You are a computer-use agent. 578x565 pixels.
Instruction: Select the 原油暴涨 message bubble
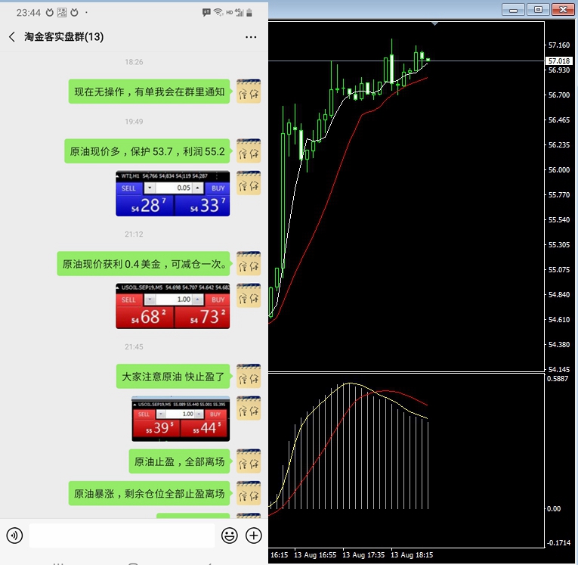[x=149, y=494]
